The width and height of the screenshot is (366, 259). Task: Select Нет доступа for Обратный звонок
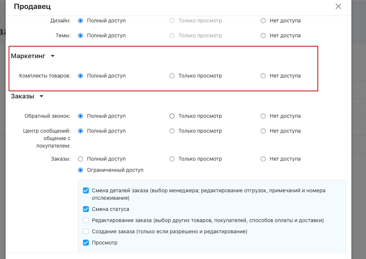263,116
